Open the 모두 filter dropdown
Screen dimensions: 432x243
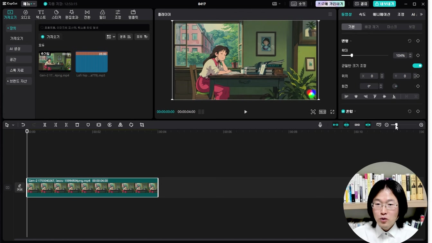point(142,37)
